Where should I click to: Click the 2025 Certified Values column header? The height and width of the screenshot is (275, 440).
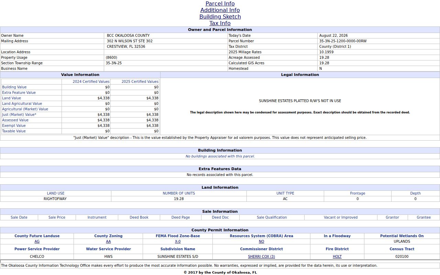pos(140,82)
